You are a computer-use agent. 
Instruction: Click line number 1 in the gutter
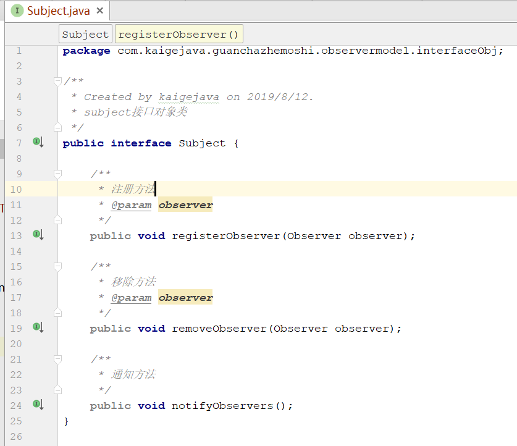tap(19, 51)
